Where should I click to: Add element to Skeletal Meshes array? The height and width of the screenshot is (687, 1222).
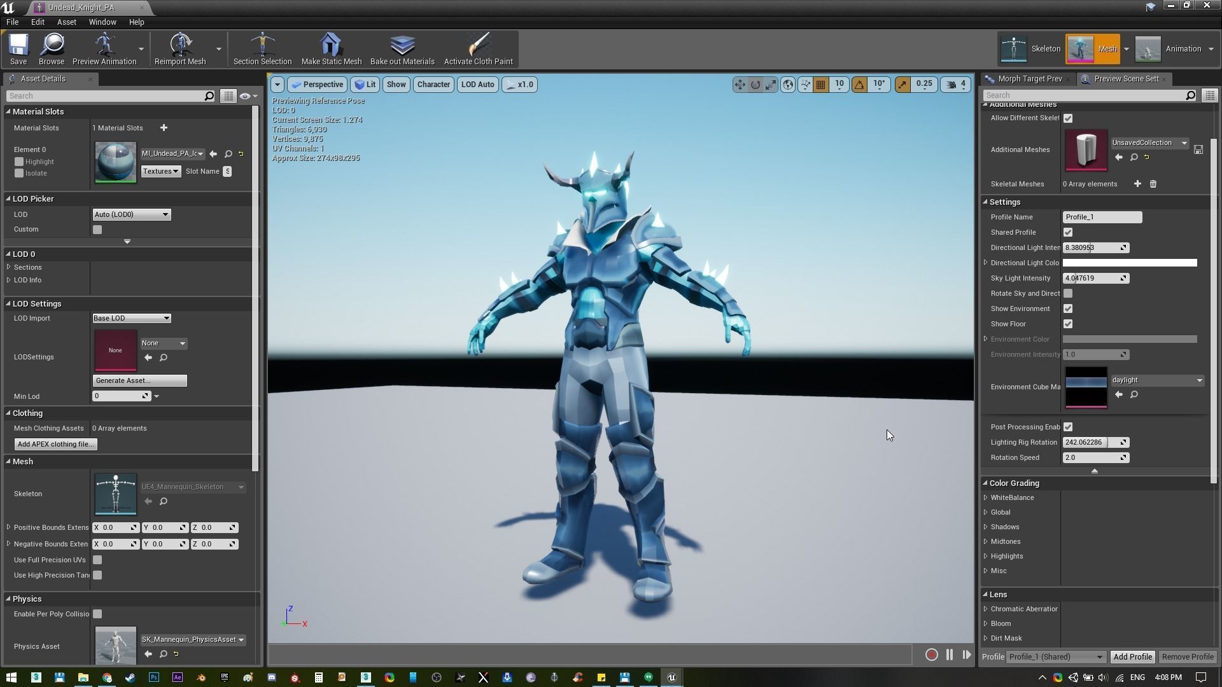1137,184
